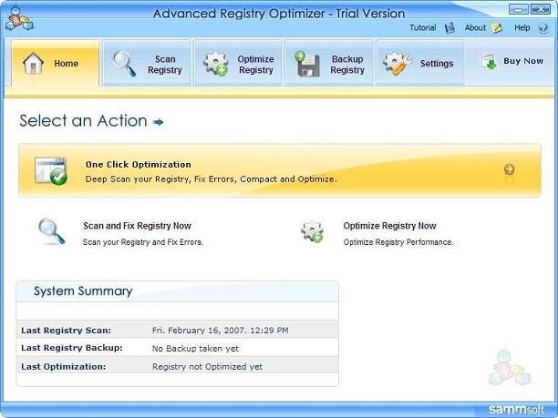Click Optimize Registry Now link
Screen dimensions: 558x418
[x=389, y=226]
